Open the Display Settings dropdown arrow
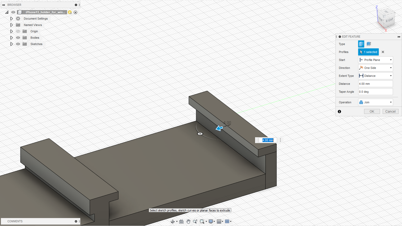Image resolution: width=402 pixels, height=226 pixels. (214, 221)
